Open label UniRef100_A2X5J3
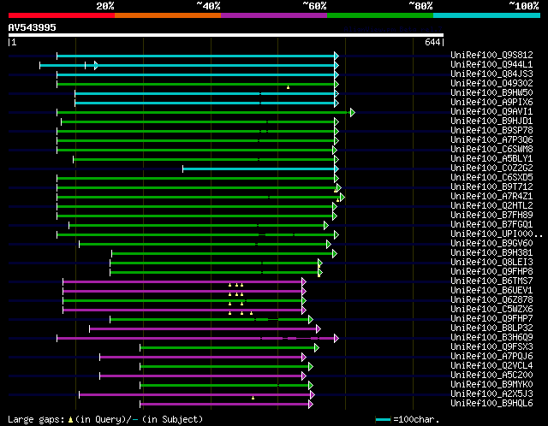The image size is (548, 426). click(491, 394)
